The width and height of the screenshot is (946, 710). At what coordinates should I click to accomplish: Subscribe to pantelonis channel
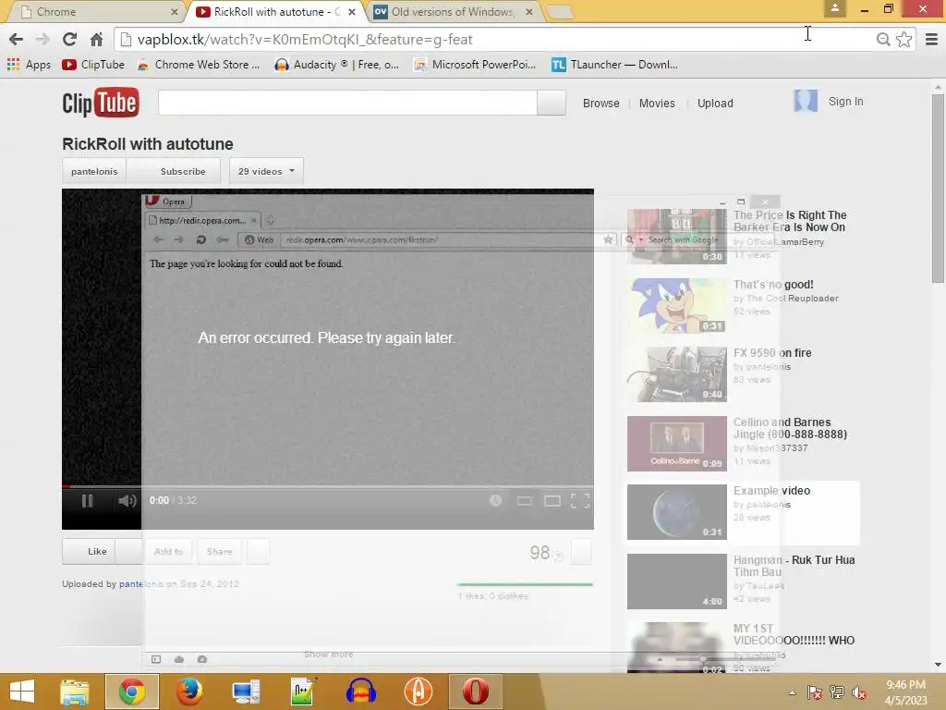[174, 171]
